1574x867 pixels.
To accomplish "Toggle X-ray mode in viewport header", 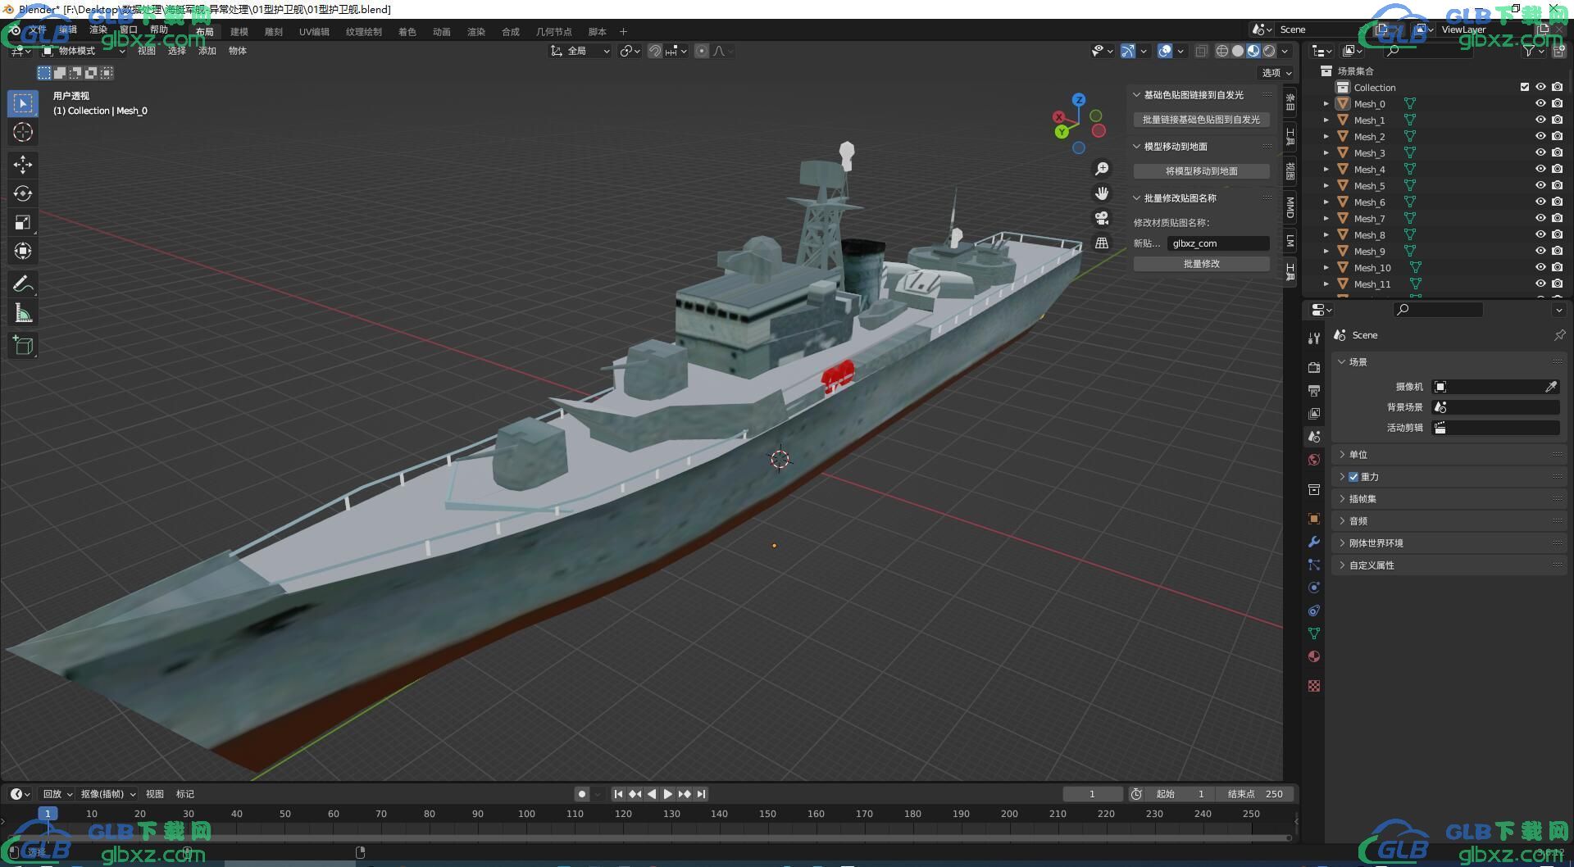I will (1201, 51).
